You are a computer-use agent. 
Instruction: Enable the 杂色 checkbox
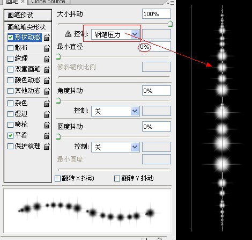click(x=10, y=103)
